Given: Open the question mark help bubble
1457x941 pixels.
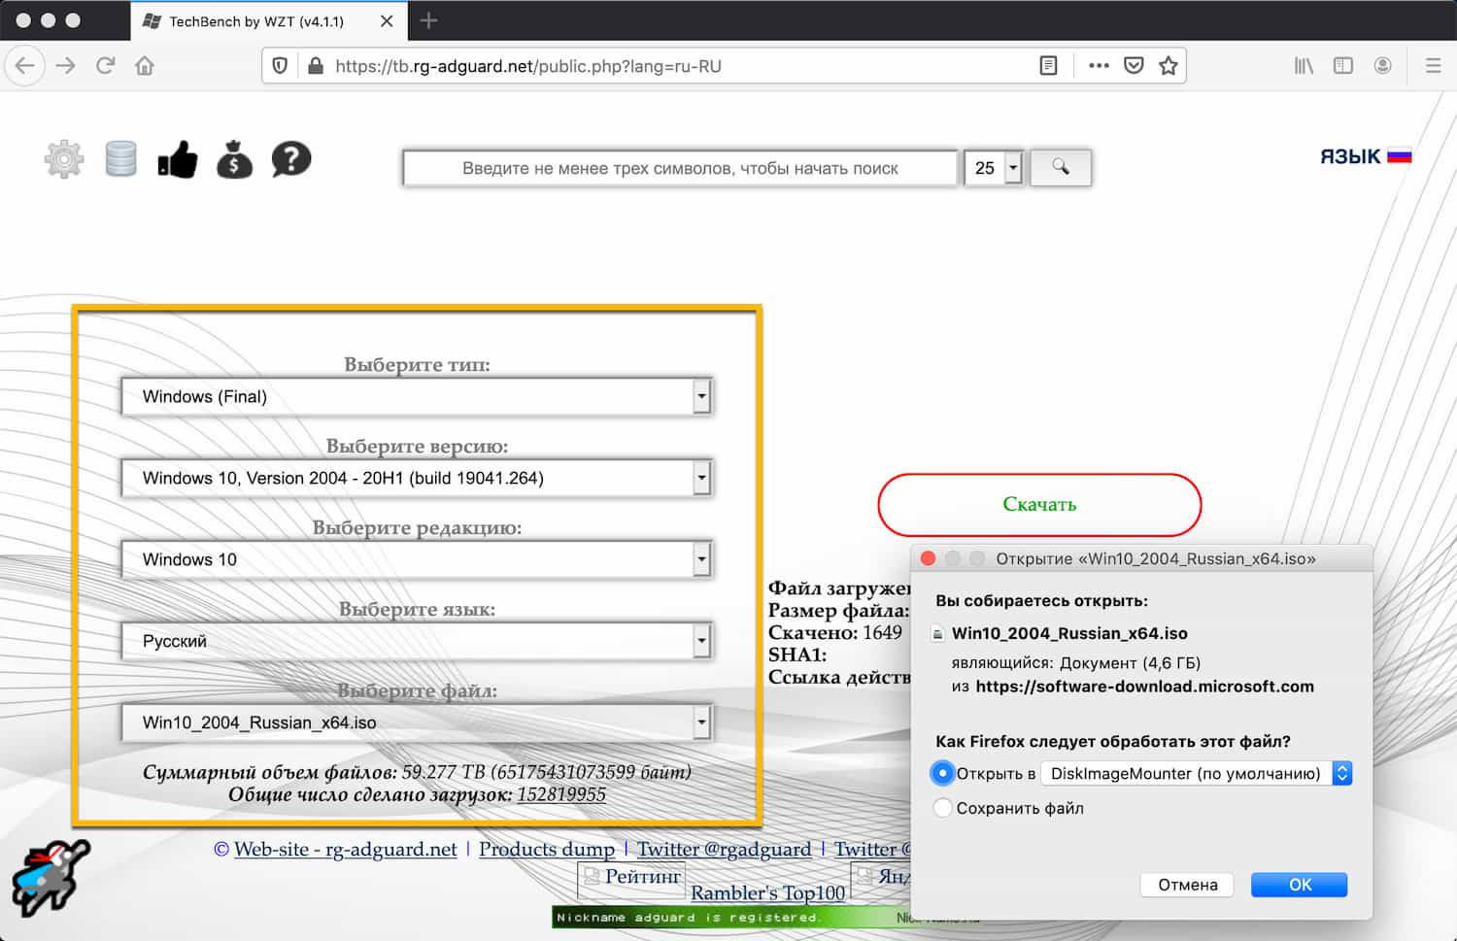Looking at the screenshot, I should pos(291,159).
